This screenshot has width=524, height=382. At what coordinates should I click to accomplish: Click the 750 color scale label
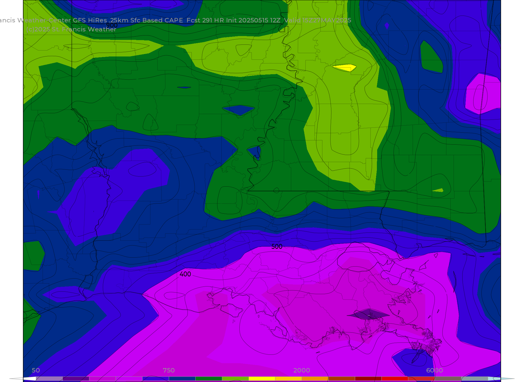tap(169, 370)
